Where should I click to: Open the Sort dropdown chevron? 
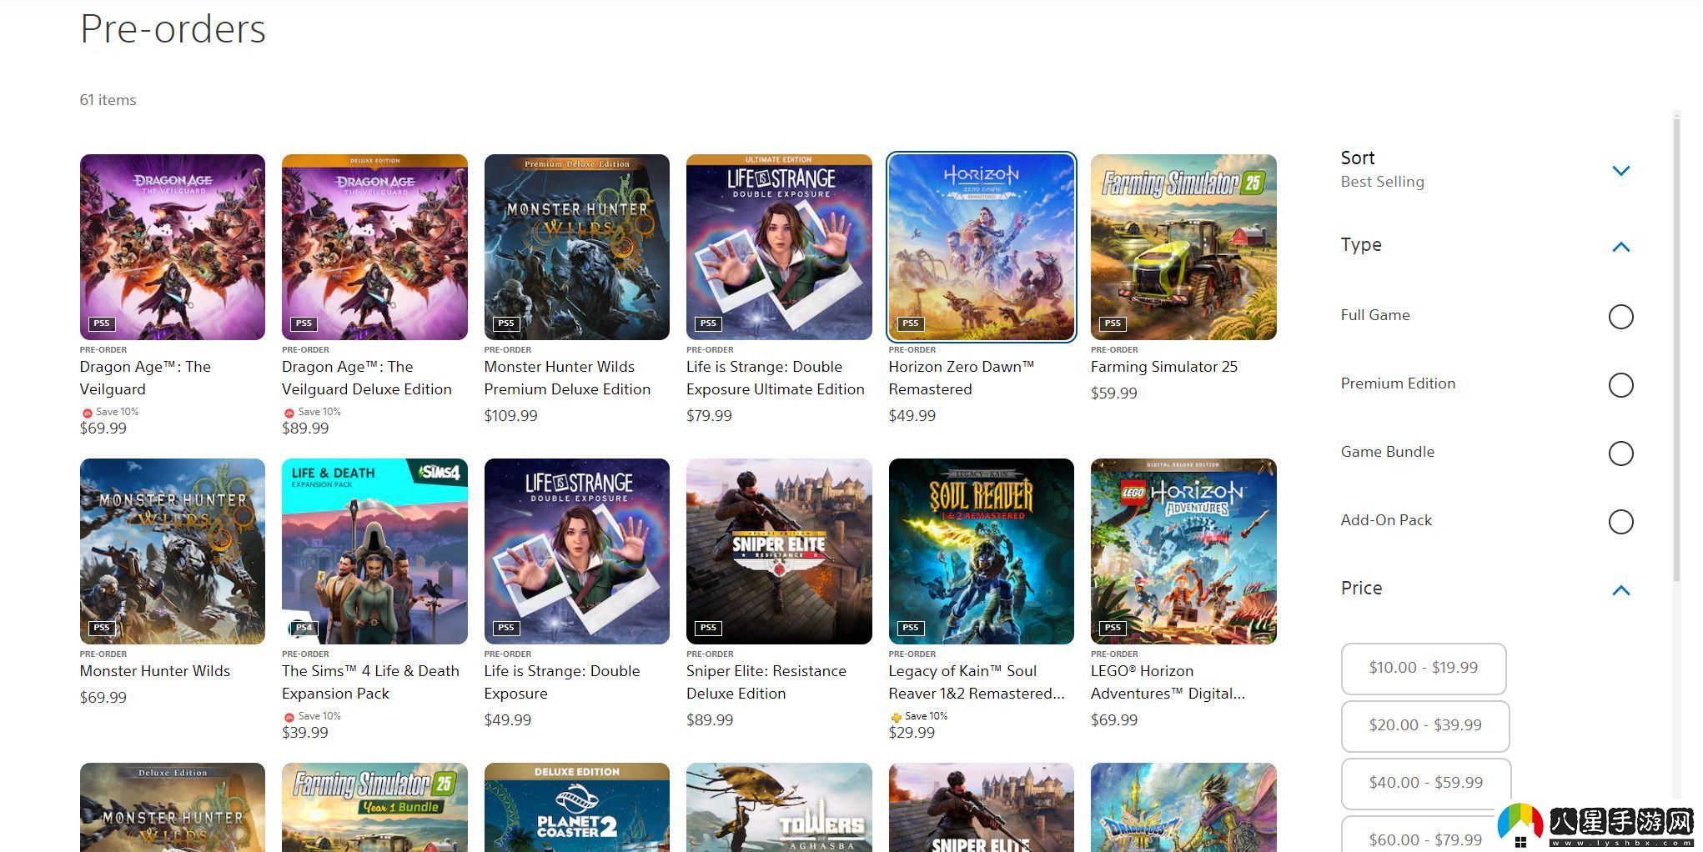1620,171
